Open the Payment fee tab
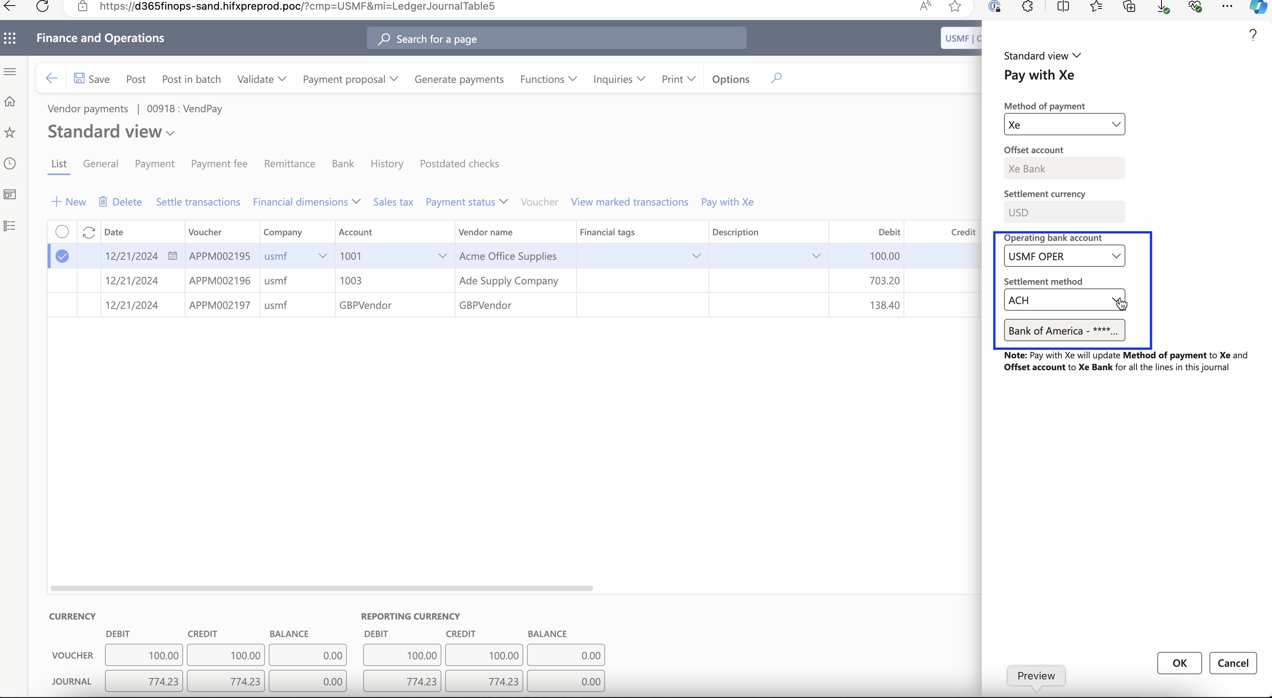1272x698 pixels. [x=219, y=164]
